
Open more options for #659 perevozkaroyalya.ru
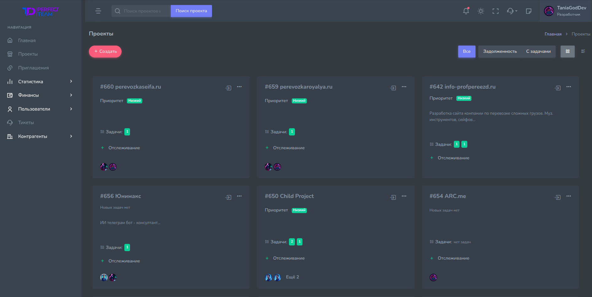(404, 87)
